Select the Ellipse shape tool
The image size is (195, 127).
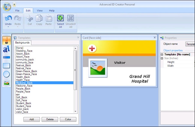[x=6, y=74]
